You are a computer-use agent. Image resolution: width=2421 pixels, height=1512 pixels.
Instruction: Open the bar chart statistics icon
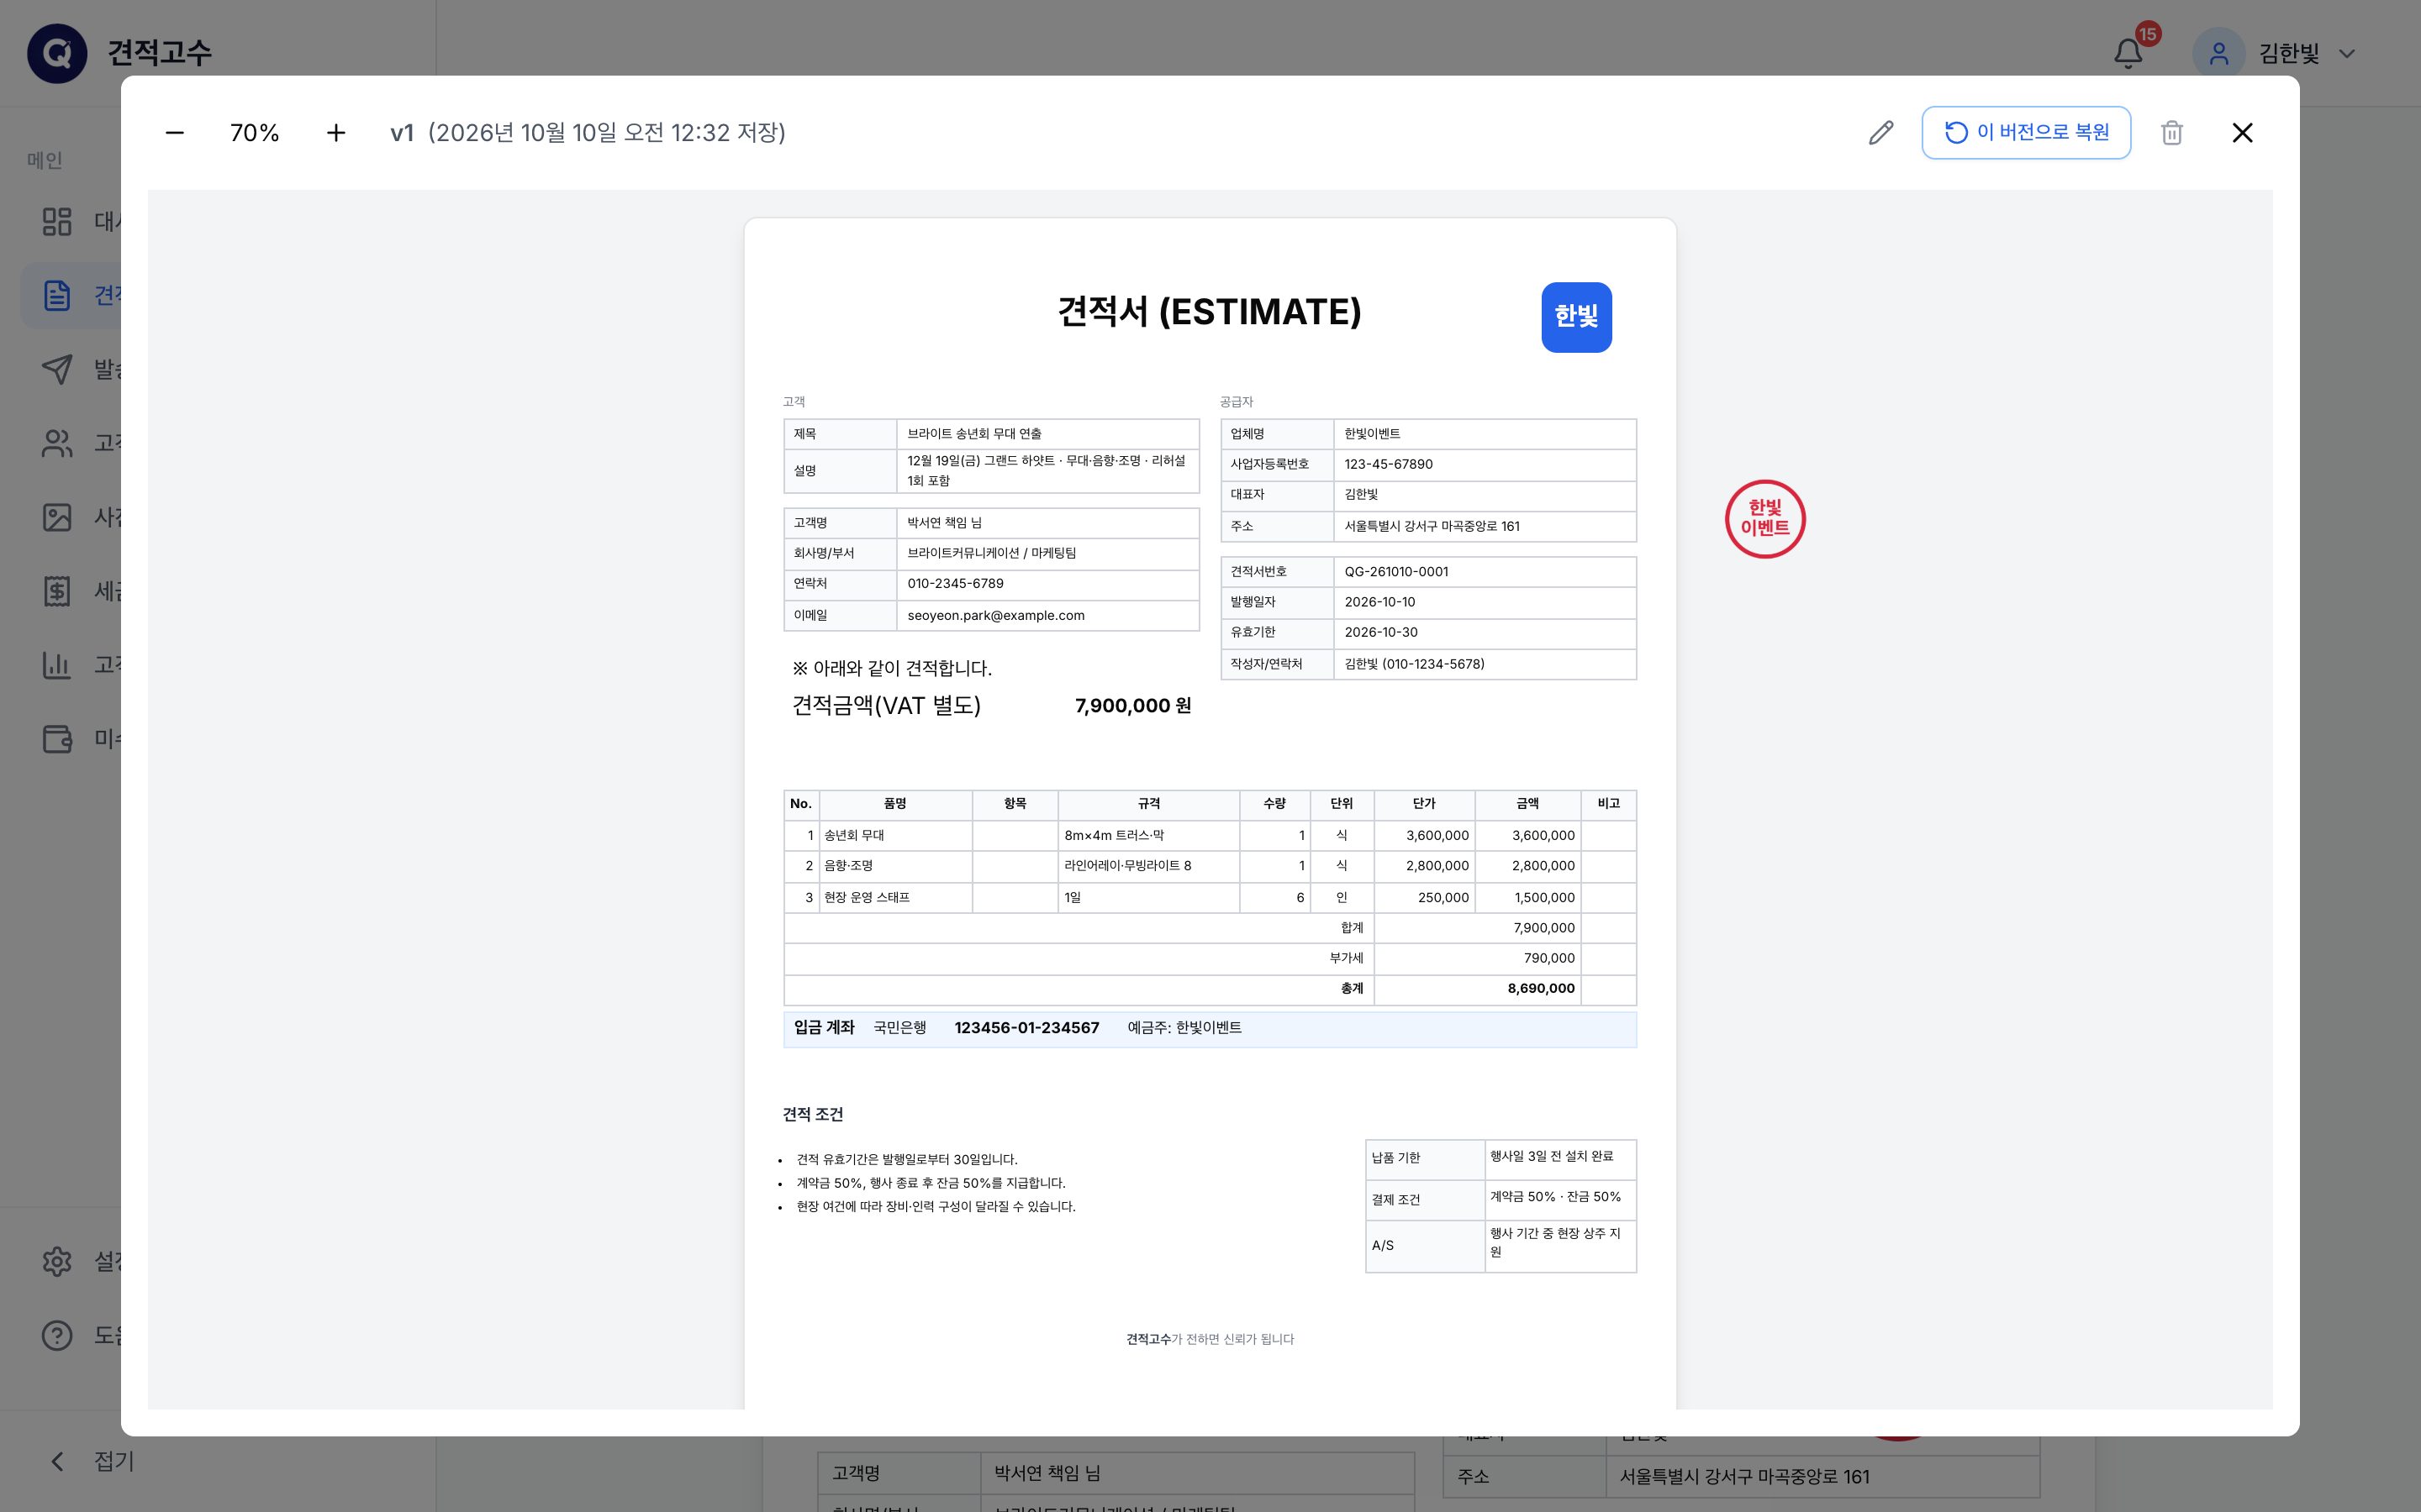click(x=57, y=665)
